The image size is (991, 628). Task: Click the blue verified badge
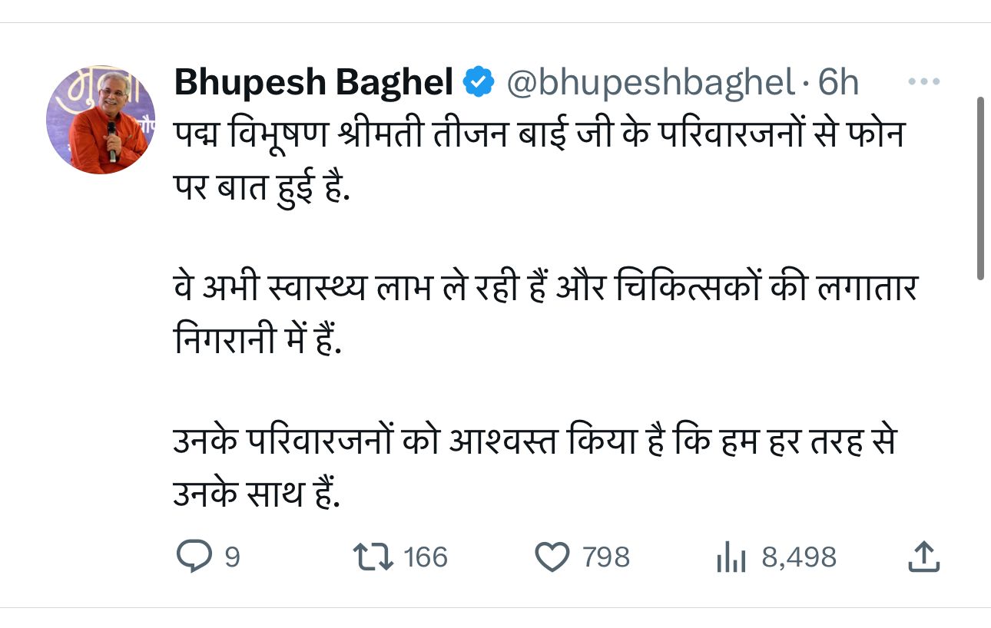(x=479, y=82)
